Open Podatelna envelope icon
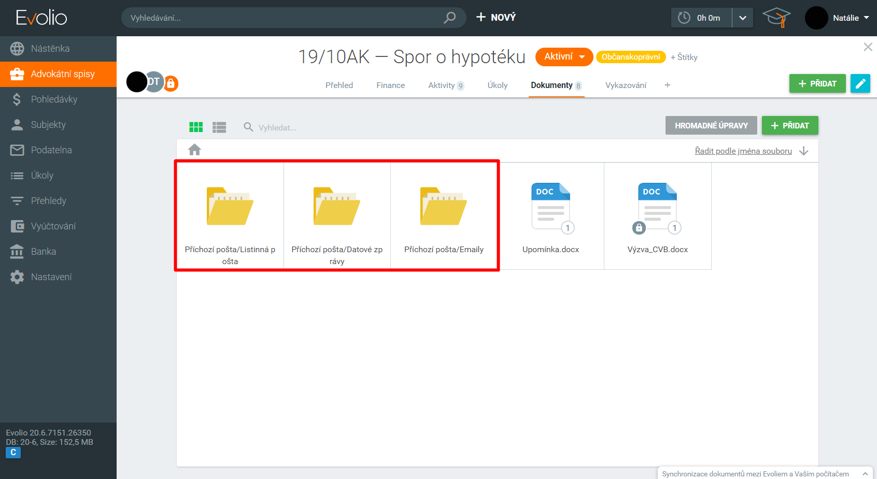Image resolution: width=877 pixels, height=479 pixels. click(17, 150)
